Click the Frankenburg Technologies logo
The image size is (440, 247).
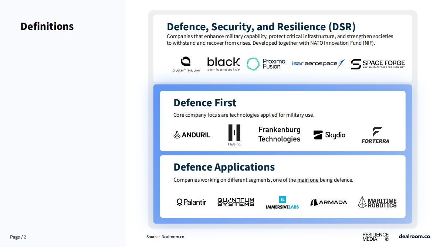click(x=279, y=134)
